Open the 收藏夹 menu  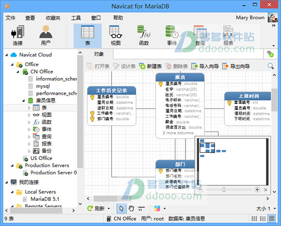[x=53, y=18]
